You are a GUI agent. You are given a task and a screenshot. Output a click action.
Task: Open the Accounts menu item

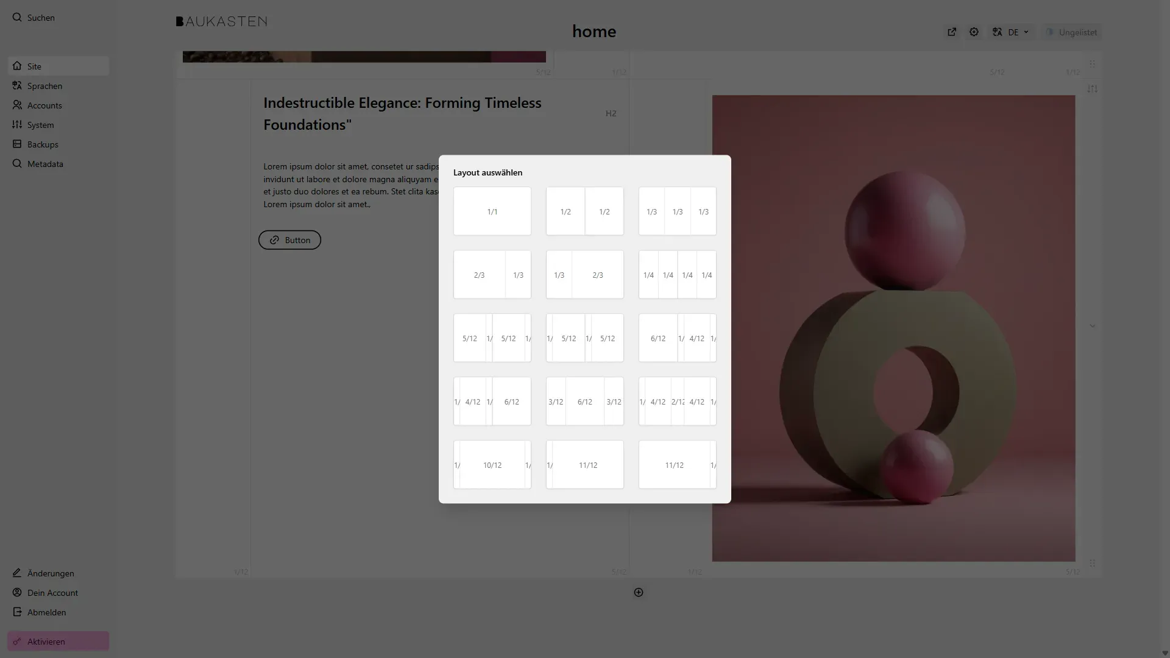[x=44, y=105]
